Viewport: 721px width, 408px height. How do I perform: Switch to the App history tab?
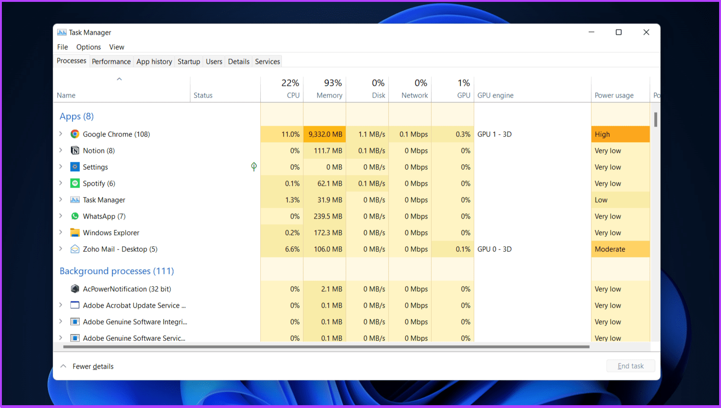[x=154, y=61]
